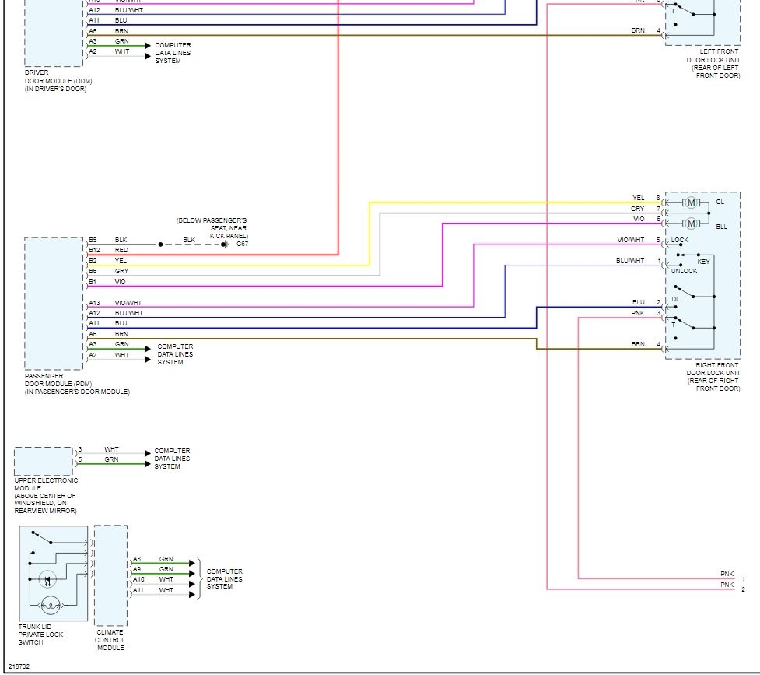Select the Climate Control Module dashed box
The image size is (760, 675).
point(110,575)
